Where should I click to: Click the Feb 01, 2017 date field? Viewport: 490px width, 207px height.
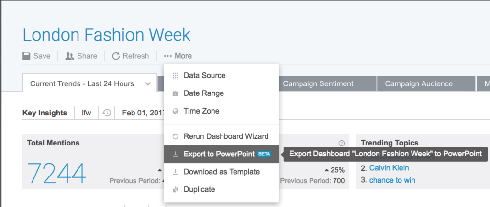coord(143,113)
